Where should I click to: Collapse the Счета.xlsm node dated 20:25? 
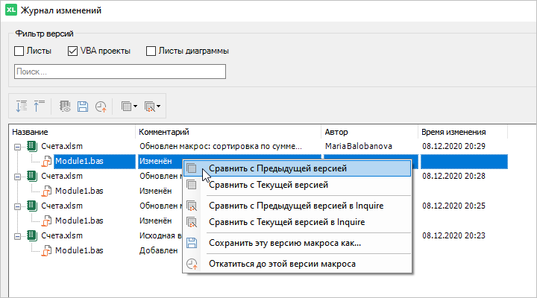click(x=17, y=206)
